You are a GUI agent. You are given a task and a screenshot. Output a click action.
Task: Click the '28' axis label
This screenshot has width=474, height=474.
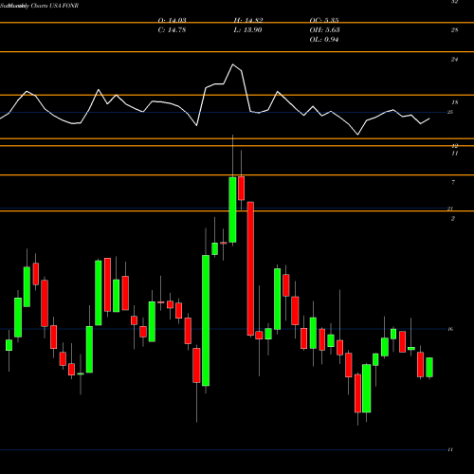click(x=454, y=30)
